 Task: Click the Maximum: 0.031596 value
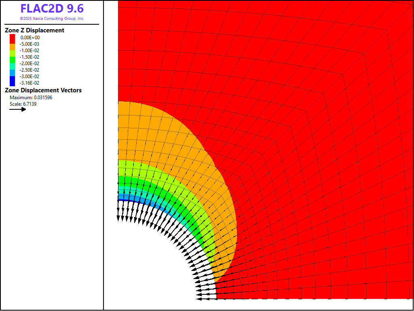pos(31,98)
